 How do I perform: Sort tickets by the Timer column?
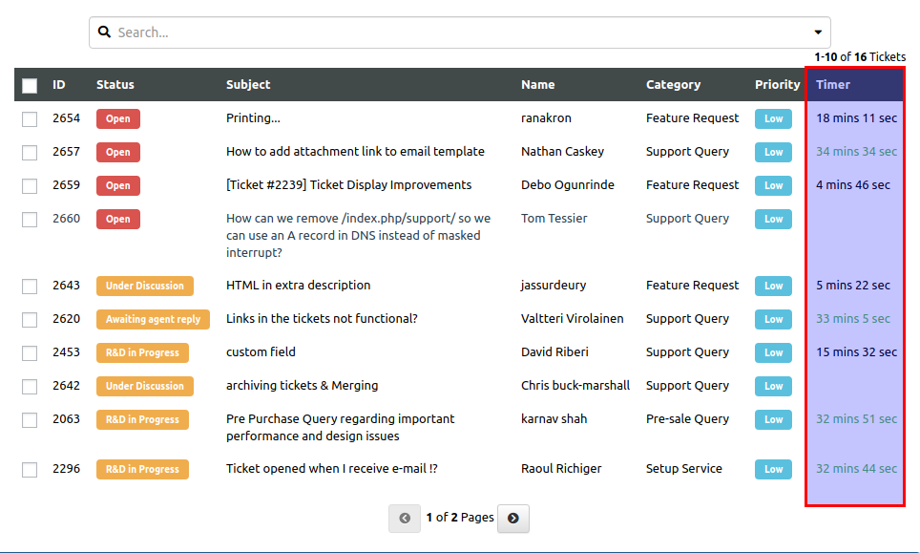point(832,85)
